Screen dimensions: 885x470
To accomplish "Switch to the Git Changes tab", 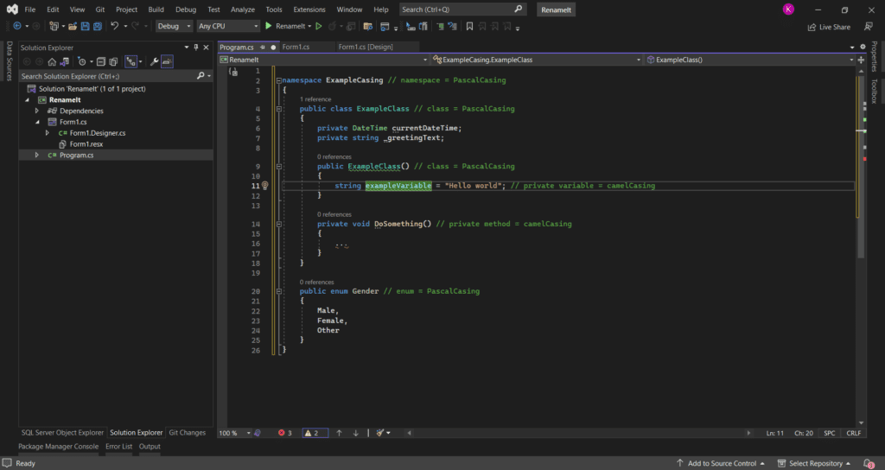I will pyautogui.click(x=187, y=433).
